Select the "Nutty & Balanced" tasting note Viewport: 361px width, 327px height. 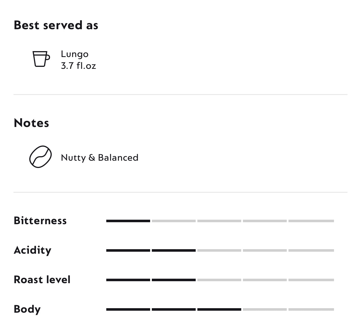point(100,158)
